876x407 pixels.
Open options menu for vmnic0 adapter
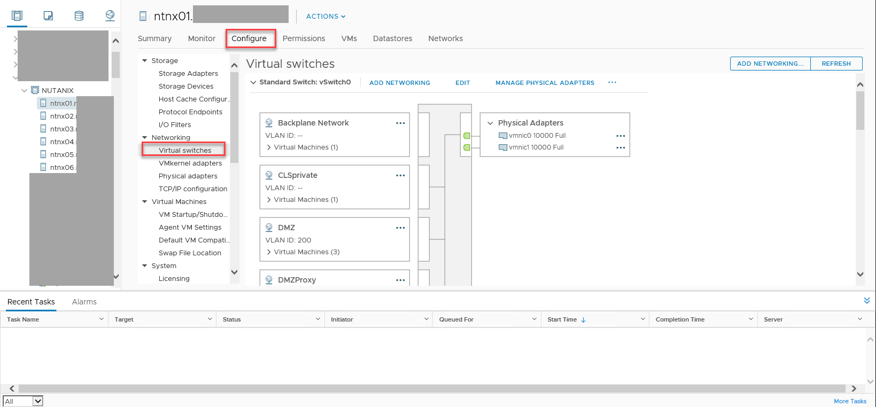coord(621,136)
